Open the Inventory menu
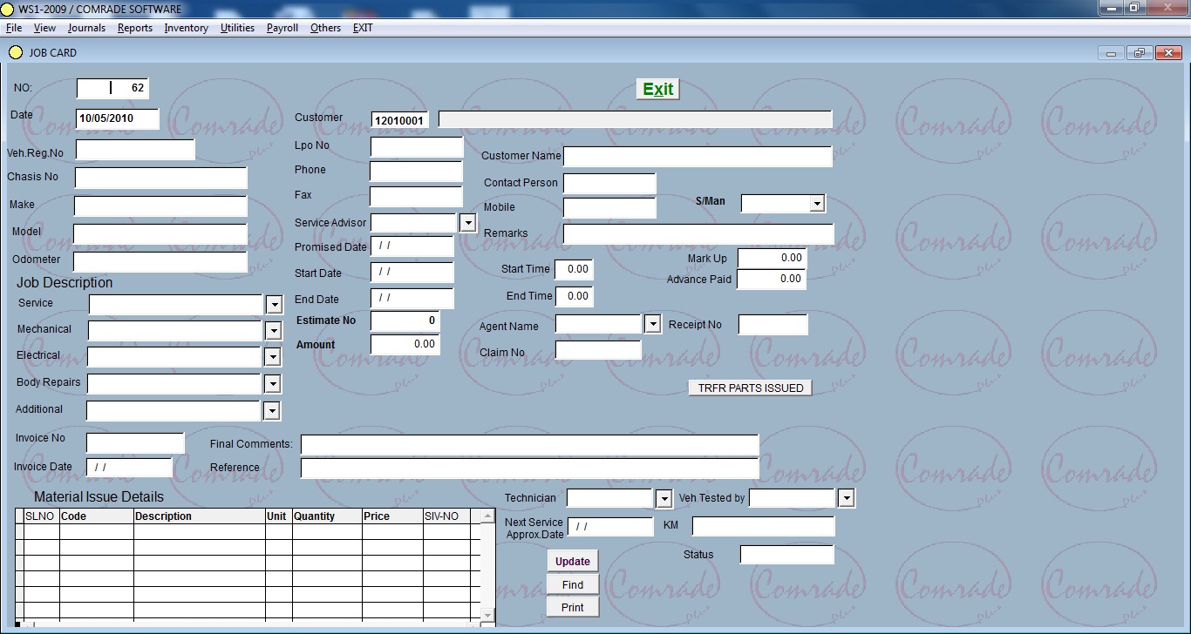 click(x=187, y=28)
